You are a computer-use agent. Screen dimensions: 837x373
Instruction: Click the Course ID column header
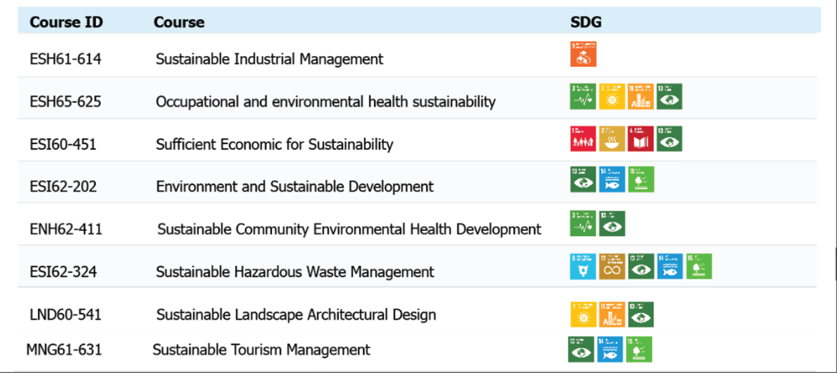[66, 22]
